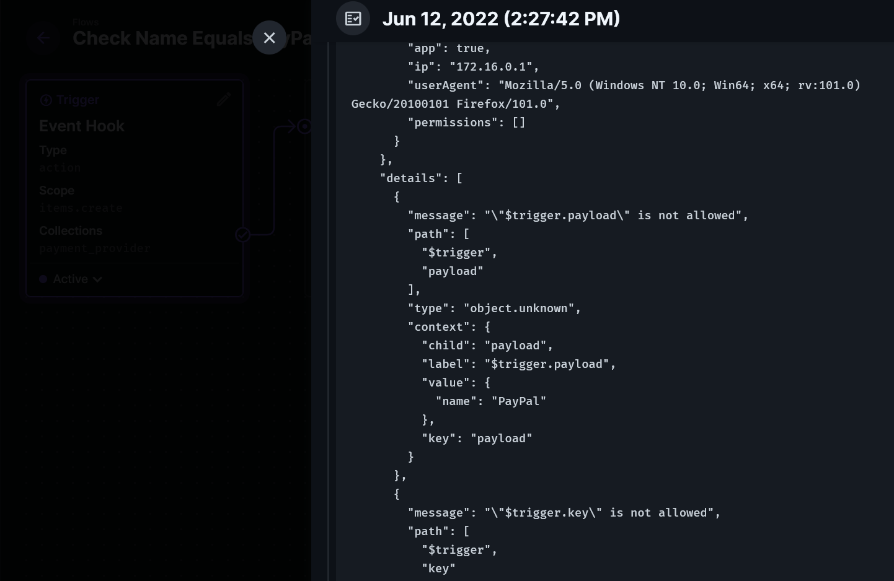Select the Event Hook trigger lightning icon
This screenshot has height=581, width=894.
coord(46,100)
